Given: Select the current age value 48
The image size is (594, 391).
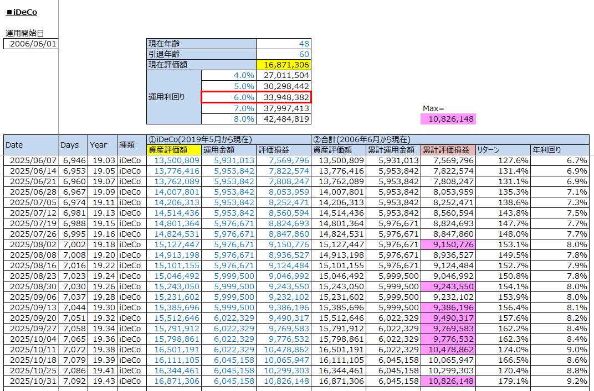Looking at the screenshot, I should tap(283, 44).
